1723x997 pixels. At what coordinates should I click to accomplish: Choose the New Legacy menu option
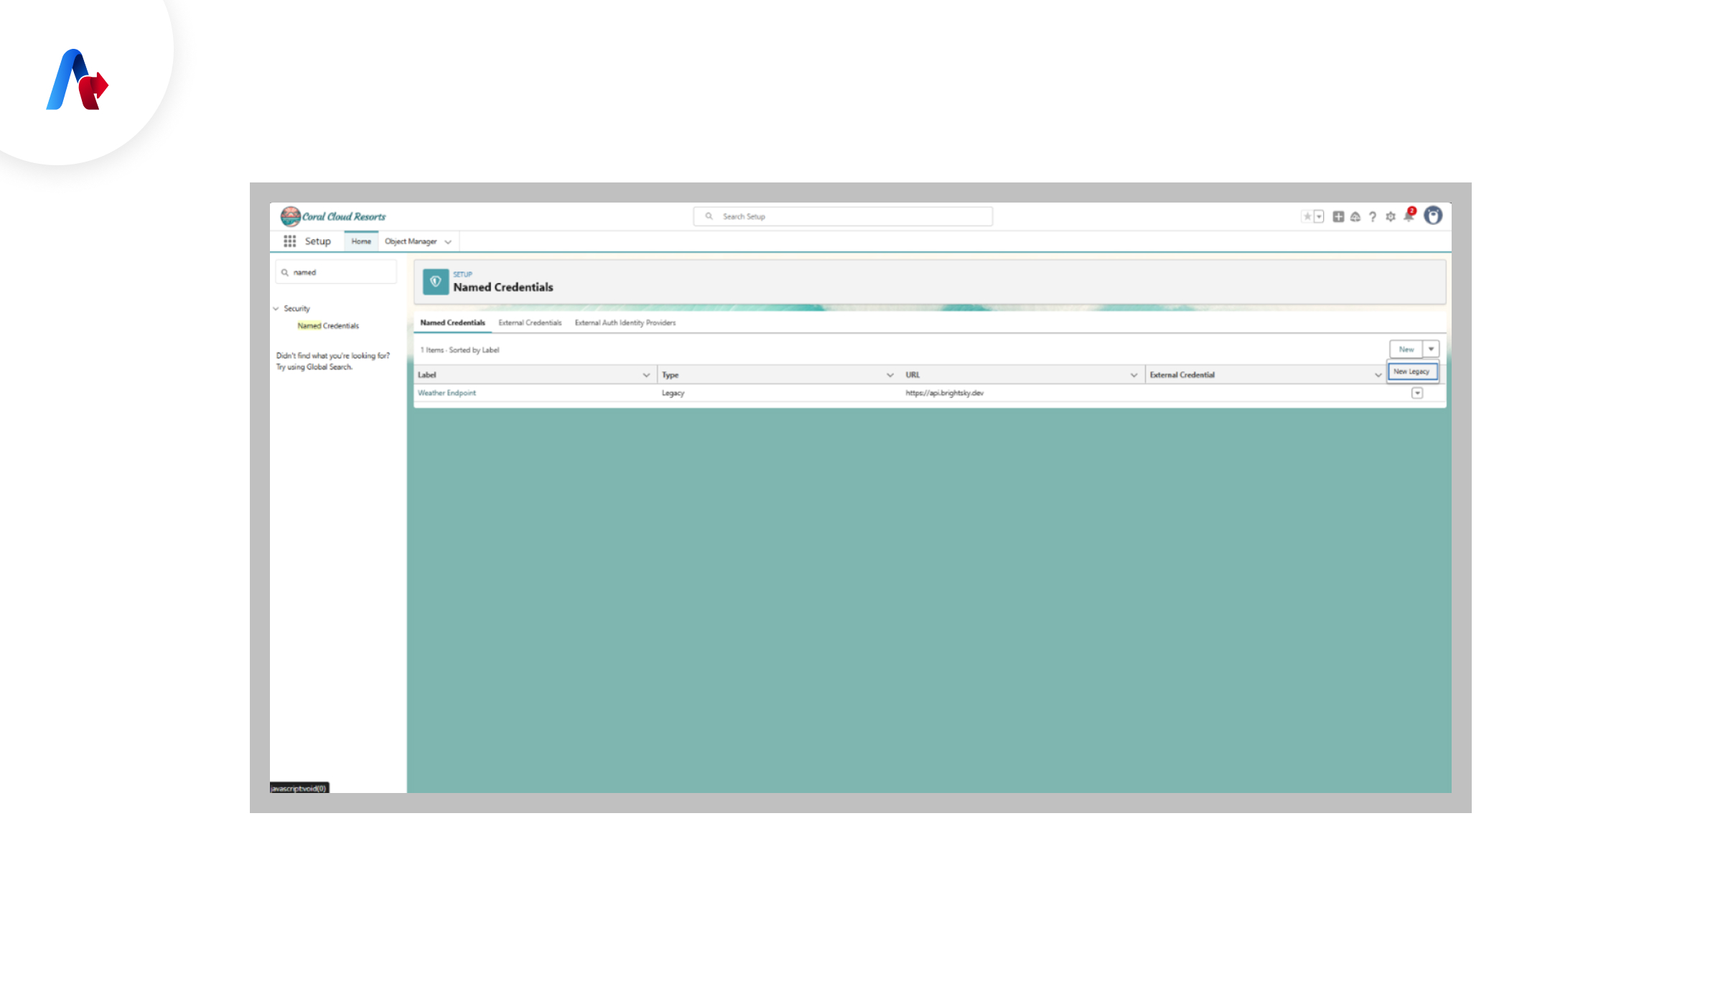1412,371
